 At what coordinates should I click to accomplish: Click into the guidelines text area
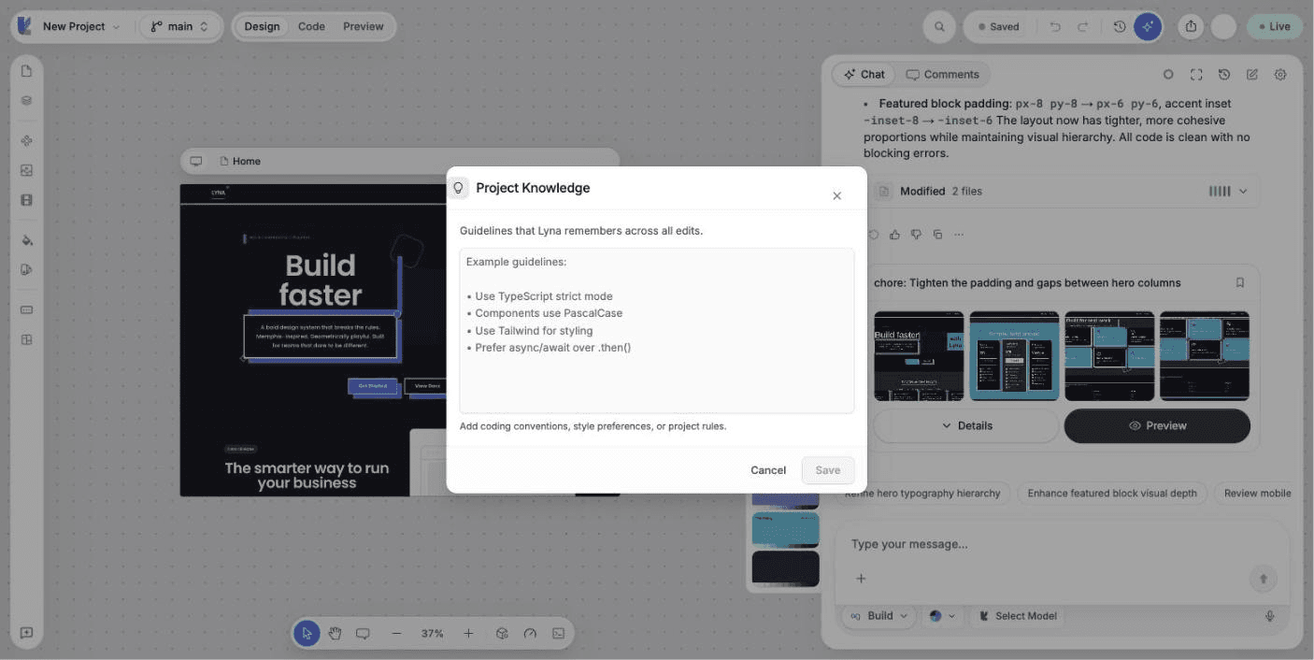[x=656, y=330]
